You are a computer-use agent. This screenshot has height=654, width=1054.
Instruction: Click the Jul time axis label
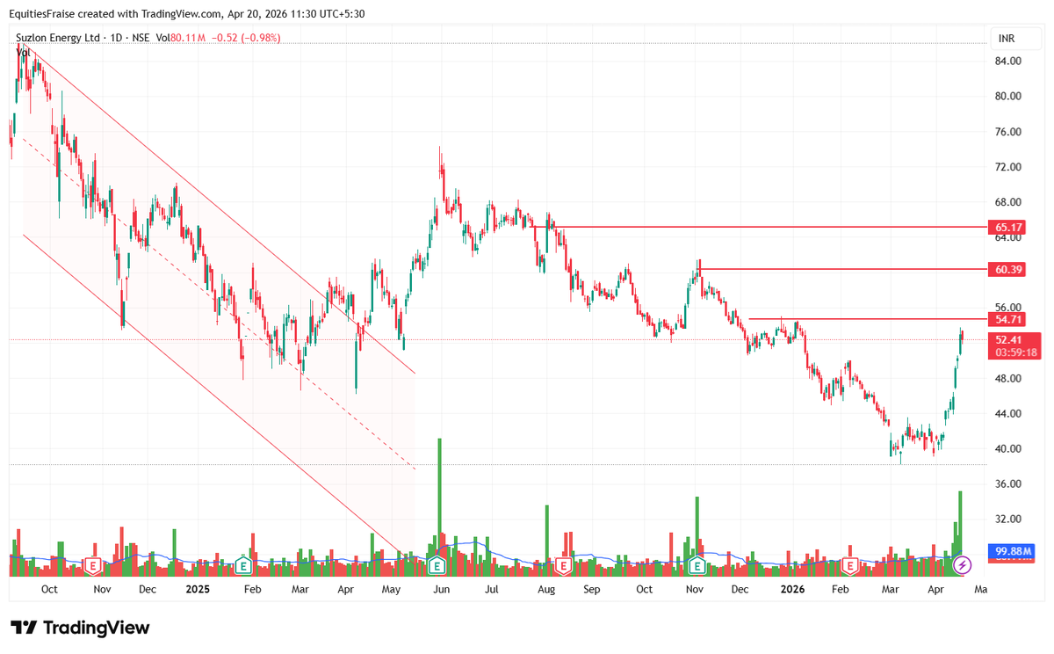point(492,589)
